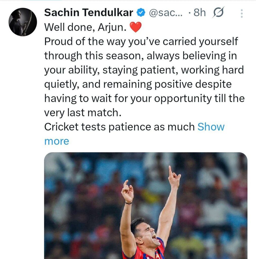Open the attached cricket celebration photo
This screenshot has width=256, height=259.
click(146, 205)
